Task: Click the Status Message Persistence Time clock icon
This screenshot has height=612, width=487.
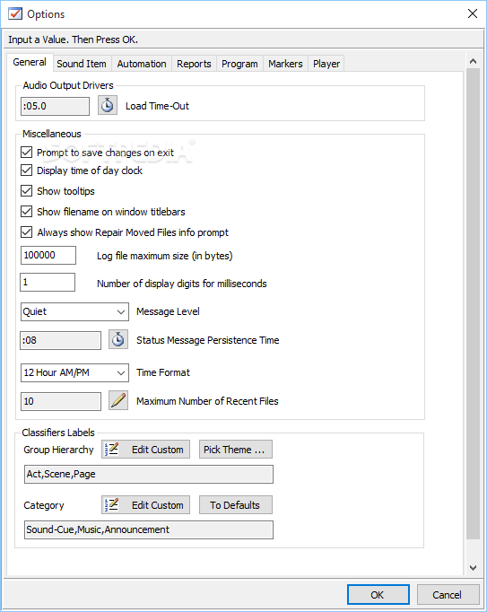Action: click(118, 339)
